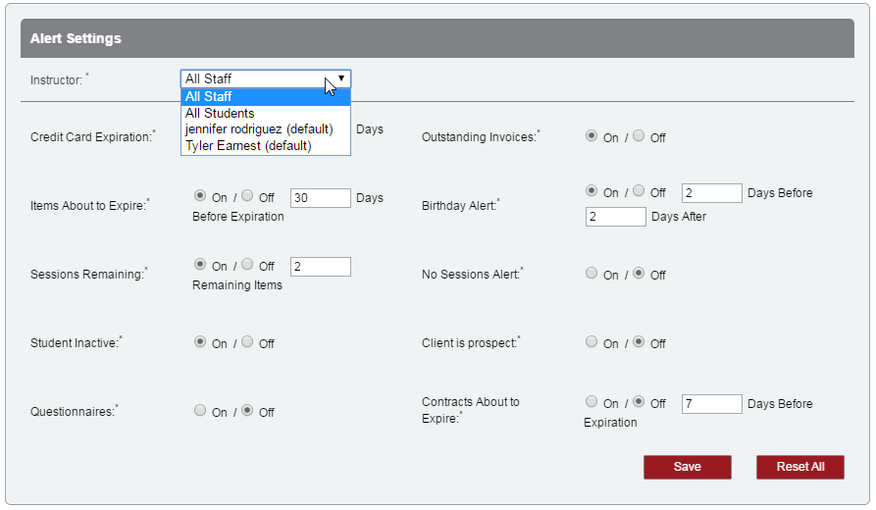
Task: Focus the Birthday Days After field
Action: (615, 217)
